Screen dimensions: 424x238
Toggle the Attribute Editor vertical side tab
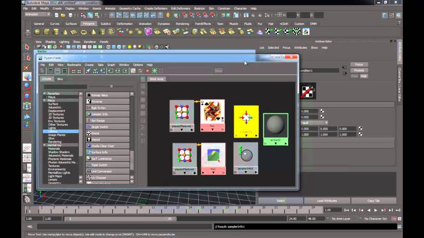400,52
